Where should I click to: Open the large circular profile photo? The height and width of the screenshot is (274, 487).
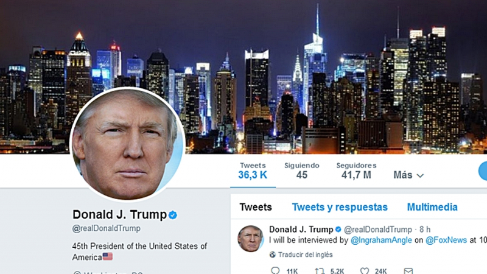coord(128,145)
